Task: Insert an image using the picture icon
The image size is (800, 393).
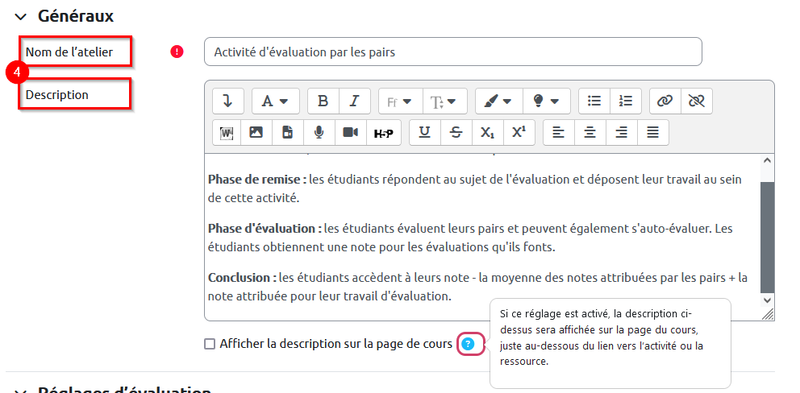Action: pyautogui.click(x=256, y=132)
